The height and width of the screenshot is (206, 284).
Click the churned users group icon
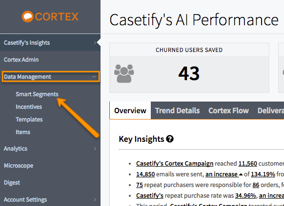pyautogui.click(x=124, y=73)
